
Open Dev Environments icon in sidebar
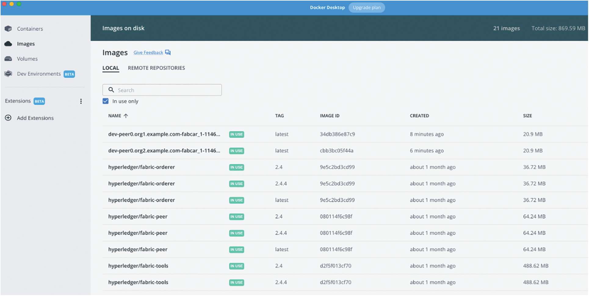pyautogui.click(x=8, y=74)
